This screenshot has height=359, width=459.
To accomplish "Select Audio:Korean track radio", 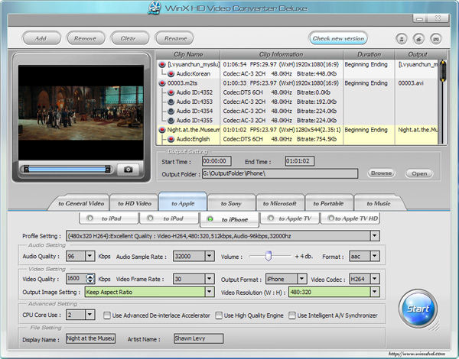I will pyautogui.click(x=171, y=73).
